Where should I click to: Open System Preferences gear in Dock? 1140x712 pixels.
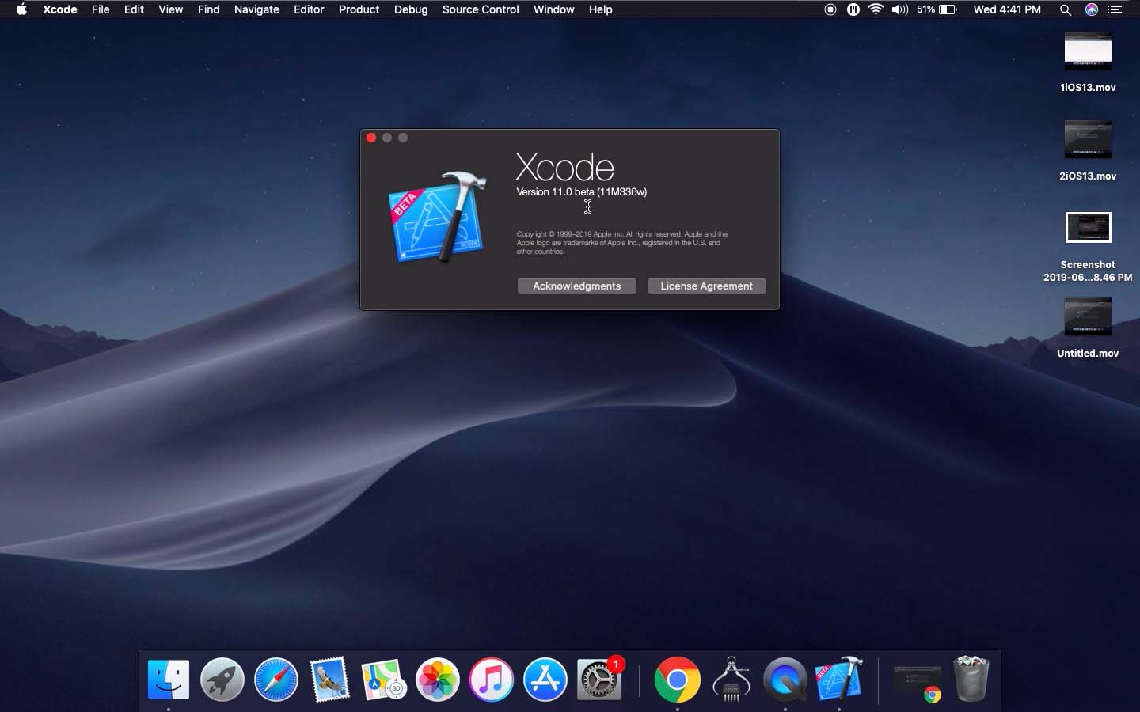[599, 680]
